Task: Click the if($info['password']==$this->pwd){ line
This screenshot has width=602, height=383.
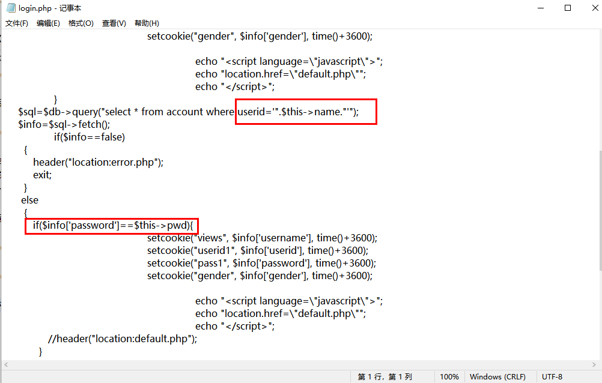Action: pos(114,225)
